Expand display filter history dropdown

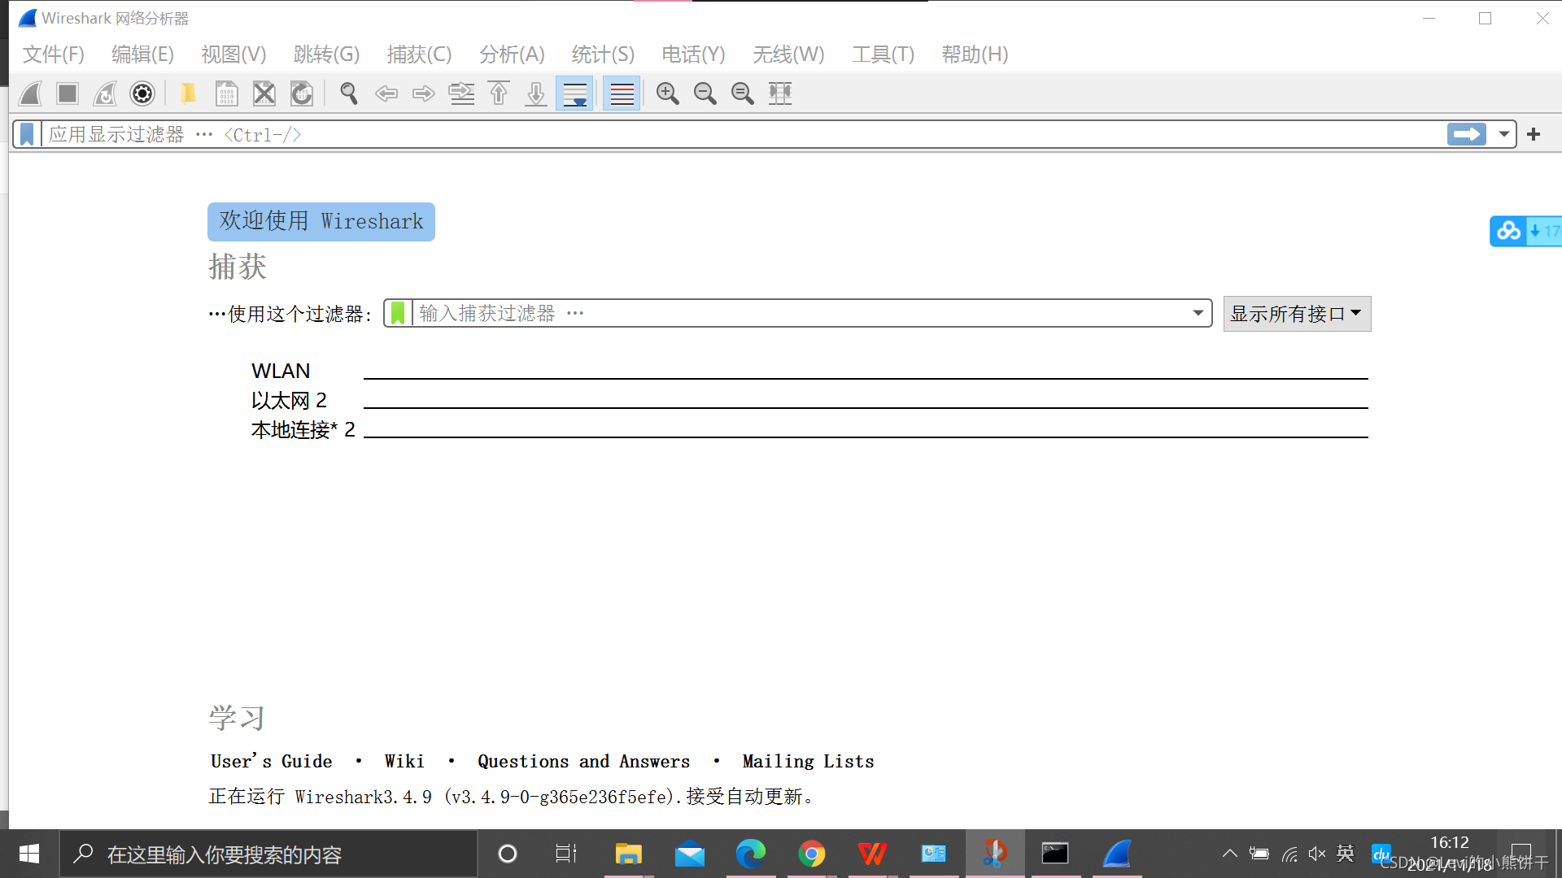1503,134
